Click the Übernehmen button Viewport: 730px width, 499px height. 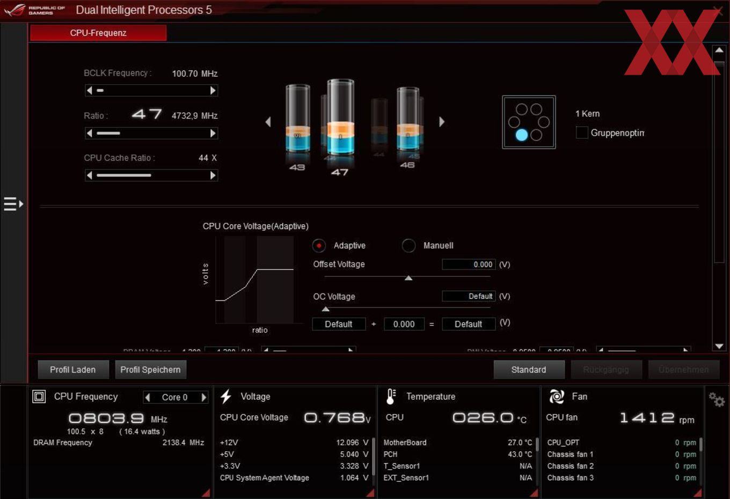coord(684,370)
